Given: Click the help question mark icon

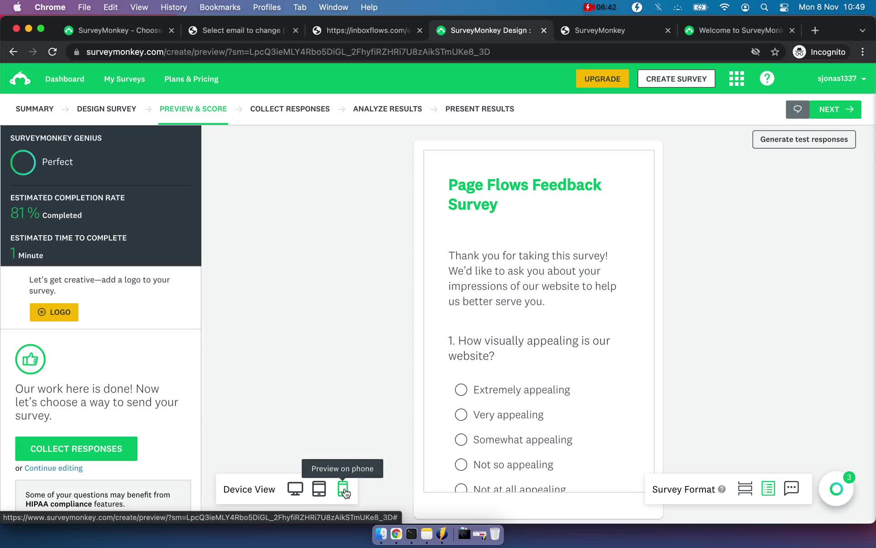Looking at the screenshot, I should (767, 79).
